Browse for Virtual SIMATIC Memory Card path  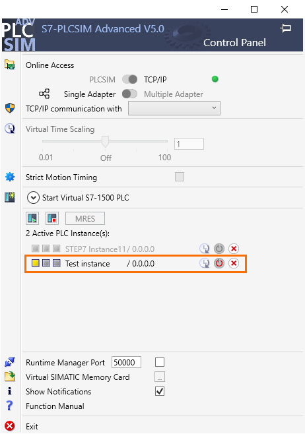[160, 377]
